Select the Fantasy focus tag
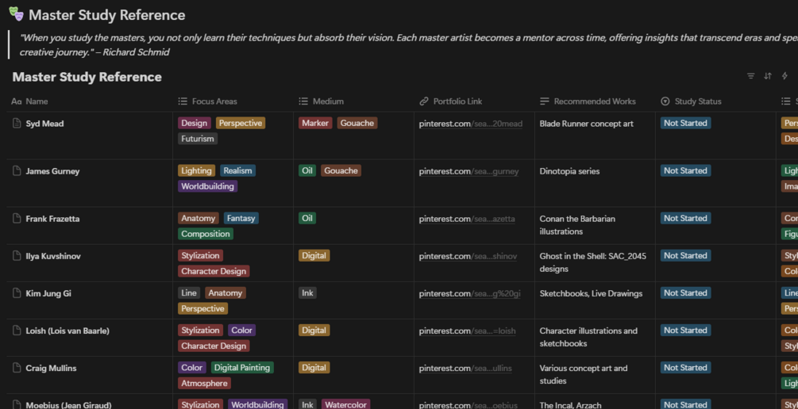This screenshot has height=409, width=798. [241, 218]
